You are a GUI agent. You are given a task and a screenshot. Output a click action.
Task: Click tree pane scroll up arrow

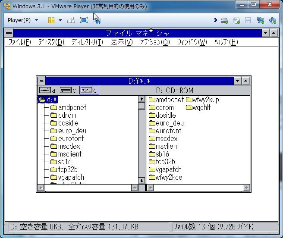click(141, 99)
